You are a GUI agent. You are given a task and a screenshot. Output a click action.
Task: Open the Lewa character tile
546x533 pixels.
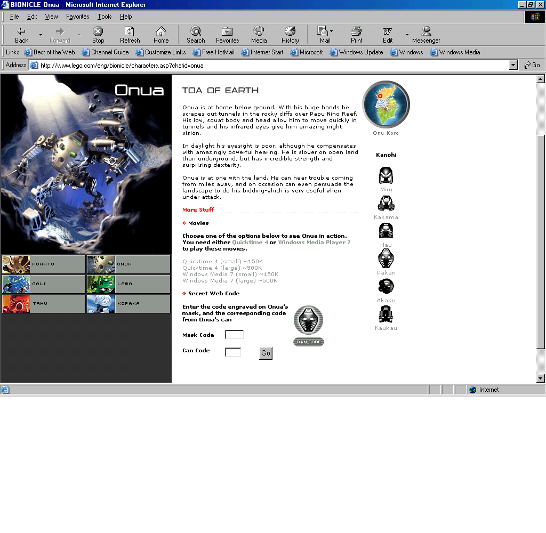[x=129, y=284]
